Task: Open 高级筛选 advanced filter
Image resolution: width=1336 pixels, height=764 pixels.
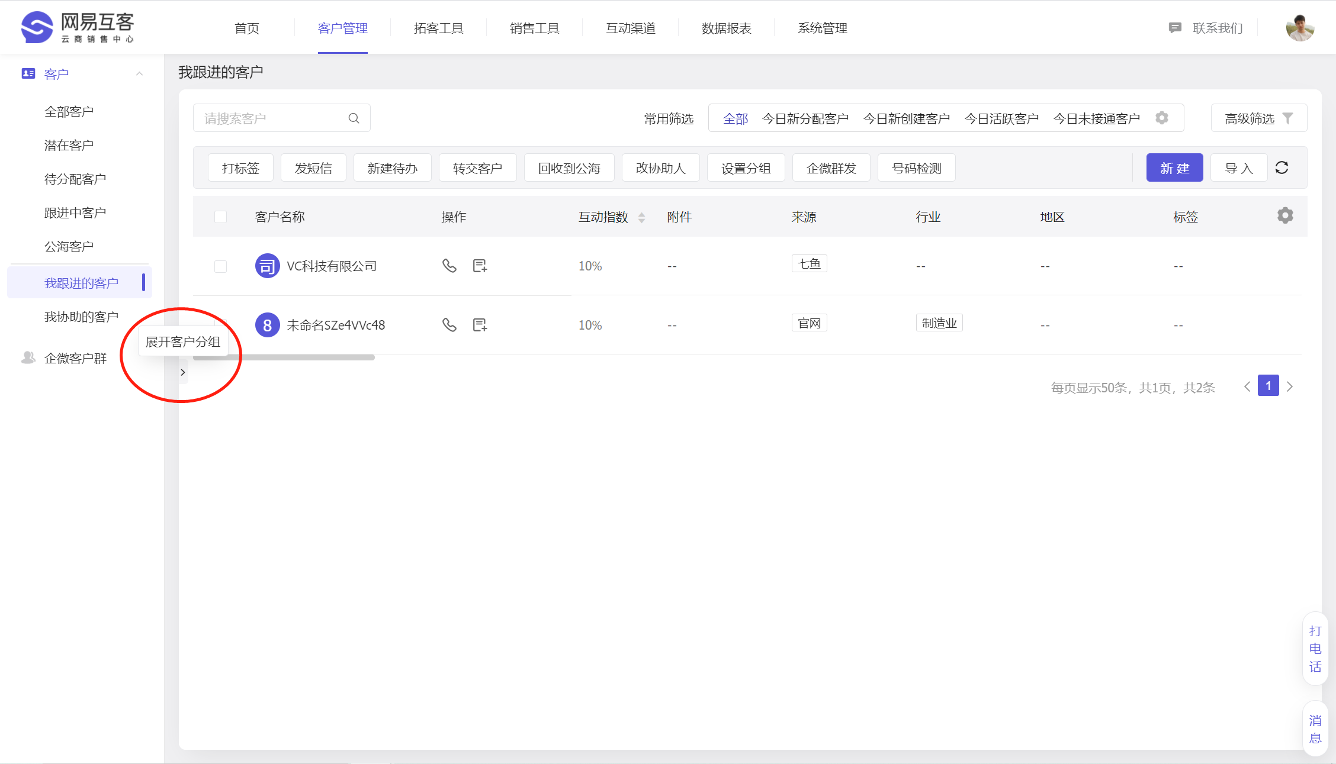Action: (1258, 118)
